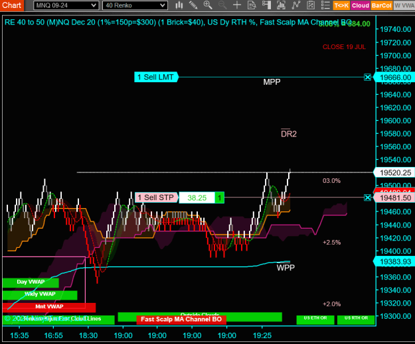
Task: Click the 19383.93 cyan price marker
Action: click(x=395, y=262)
